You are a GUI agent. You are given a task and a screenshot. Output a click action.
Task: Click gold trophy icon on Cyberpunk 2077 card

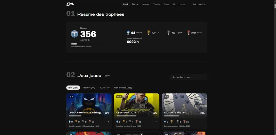(124, 122)
